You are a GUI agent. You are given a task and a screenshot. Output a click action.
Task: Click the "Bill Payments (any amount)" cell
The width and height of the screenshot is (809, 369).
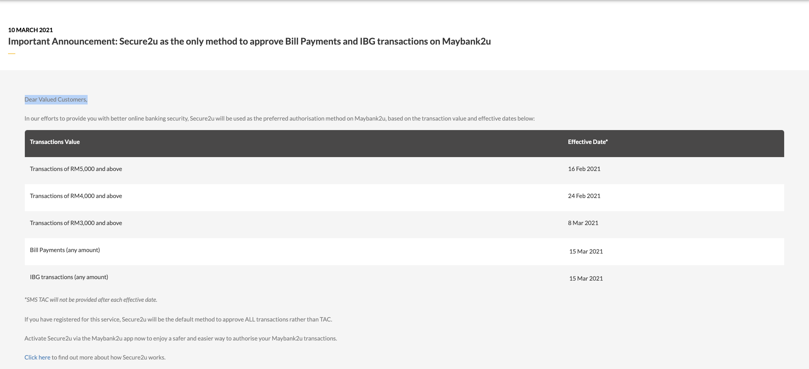[65, 250]
